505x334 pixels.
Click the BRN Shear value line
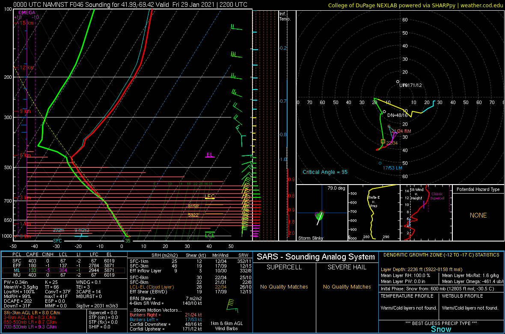tap(167, 298)
